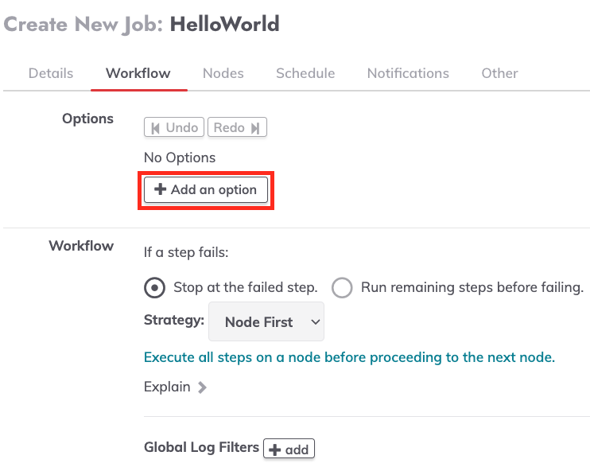
Task: Click the plus icon beside Global Log Filters
Action: click(275, 450)
